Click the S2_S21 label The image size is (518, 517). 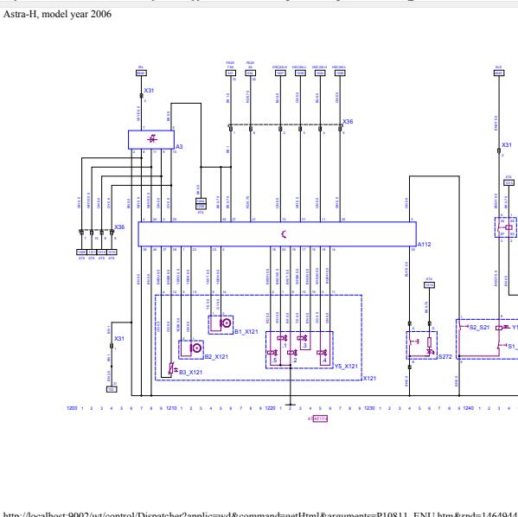pos(479,328)
